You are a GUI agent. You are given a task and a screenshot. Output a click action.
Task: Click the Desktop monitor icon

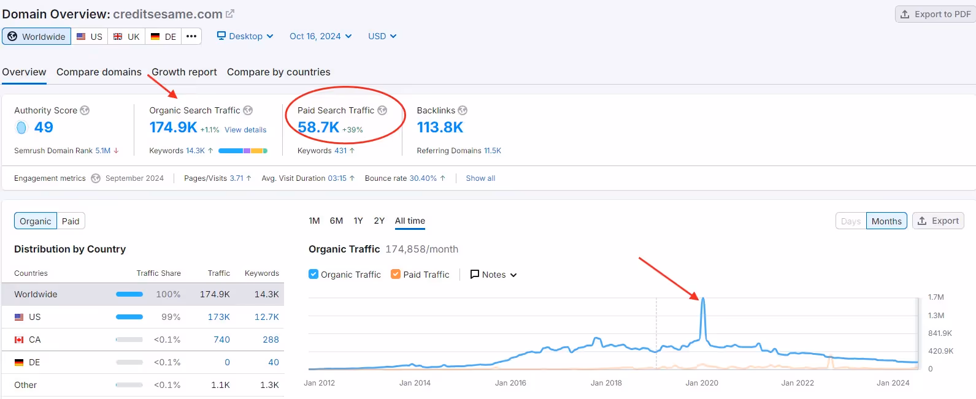[x=221, y=36]
